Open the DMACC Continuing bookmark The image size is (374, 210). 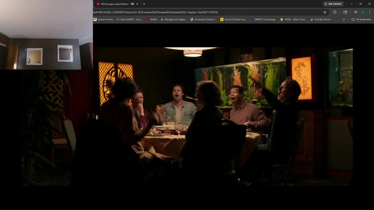coord(263,20)
